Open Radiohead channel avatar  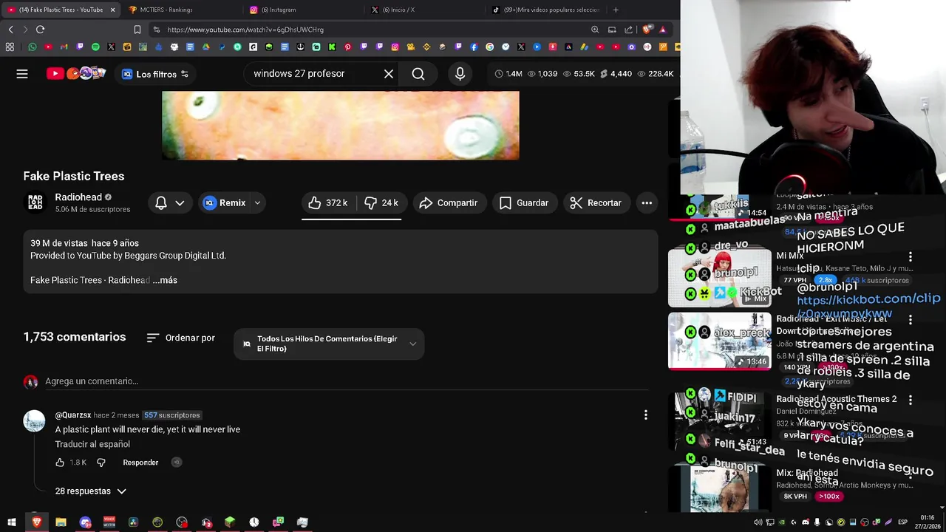35,202
